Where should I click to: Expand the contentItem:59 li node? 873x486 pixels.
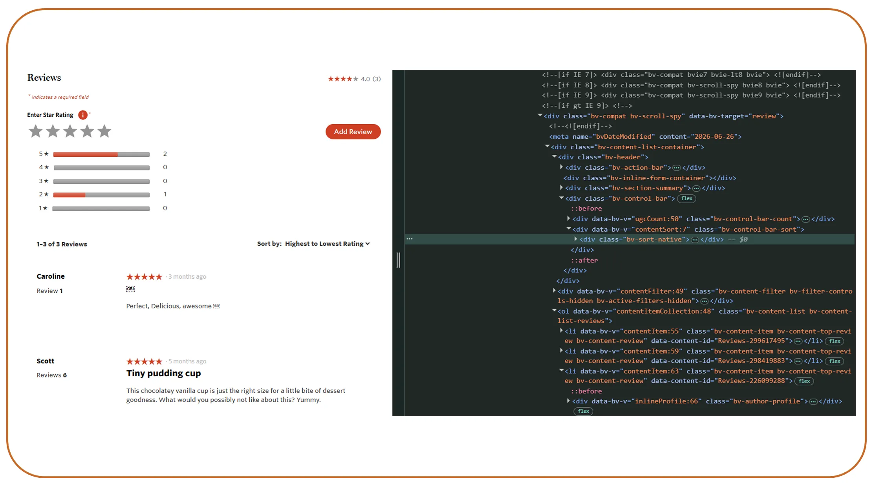pos(562,351)
